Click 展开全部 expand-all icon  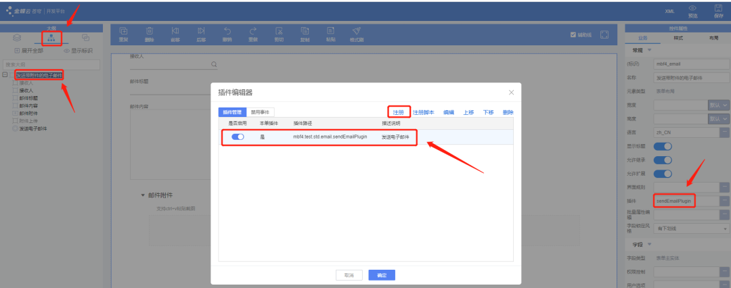tap(17, 51)
